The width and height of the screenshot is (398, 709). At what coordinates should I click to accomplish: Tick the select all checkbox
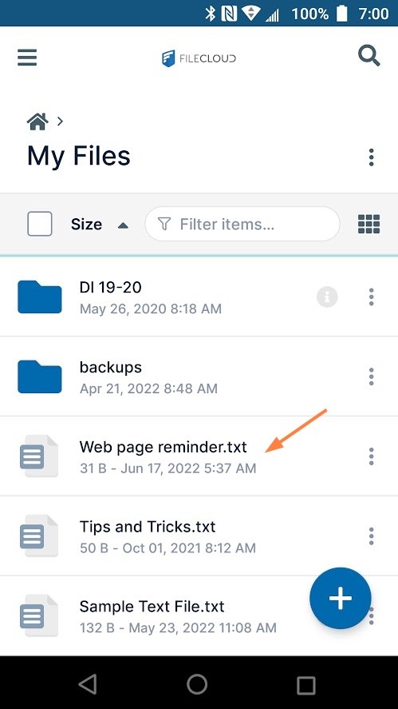(40, 224)
